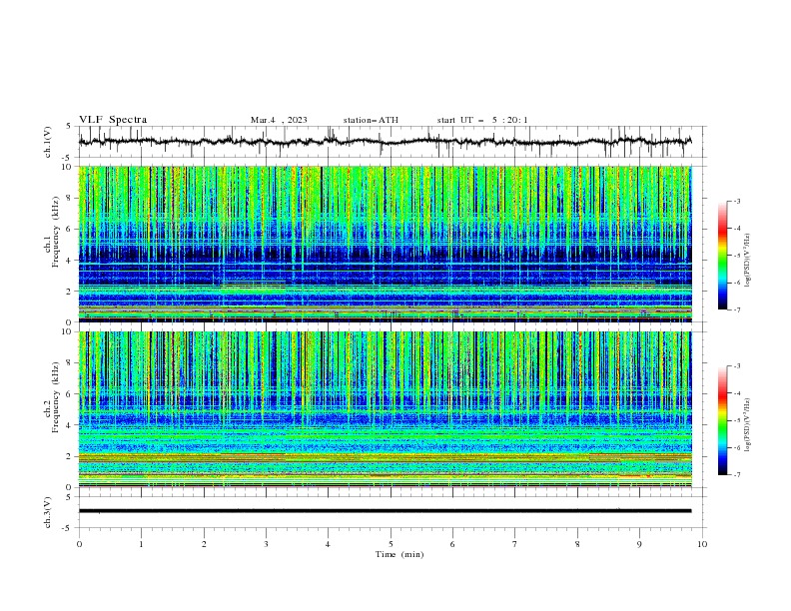
Task: Click the "-7" label on ch.2 colorbar
Action: click(737, 474)
